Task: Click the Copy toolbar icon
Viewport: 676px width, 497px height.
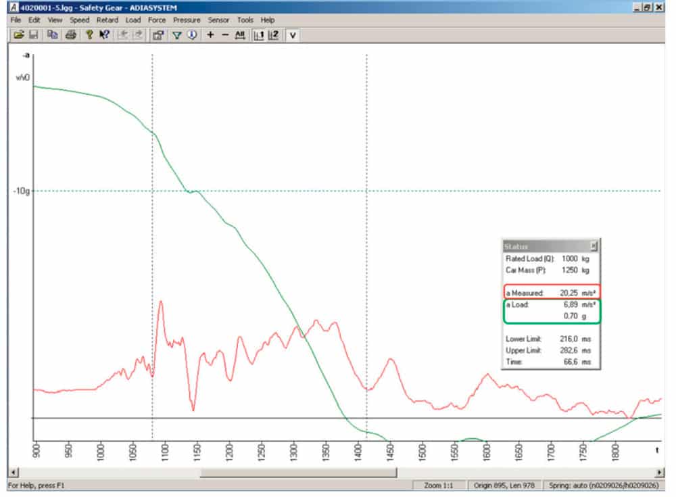Action: coord(53,35)
